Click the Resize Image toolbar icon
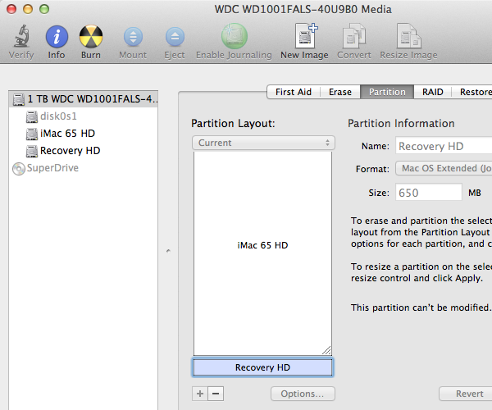Viewport: 492px width, 410px height. pyautogui.click(x=408, y=36)
